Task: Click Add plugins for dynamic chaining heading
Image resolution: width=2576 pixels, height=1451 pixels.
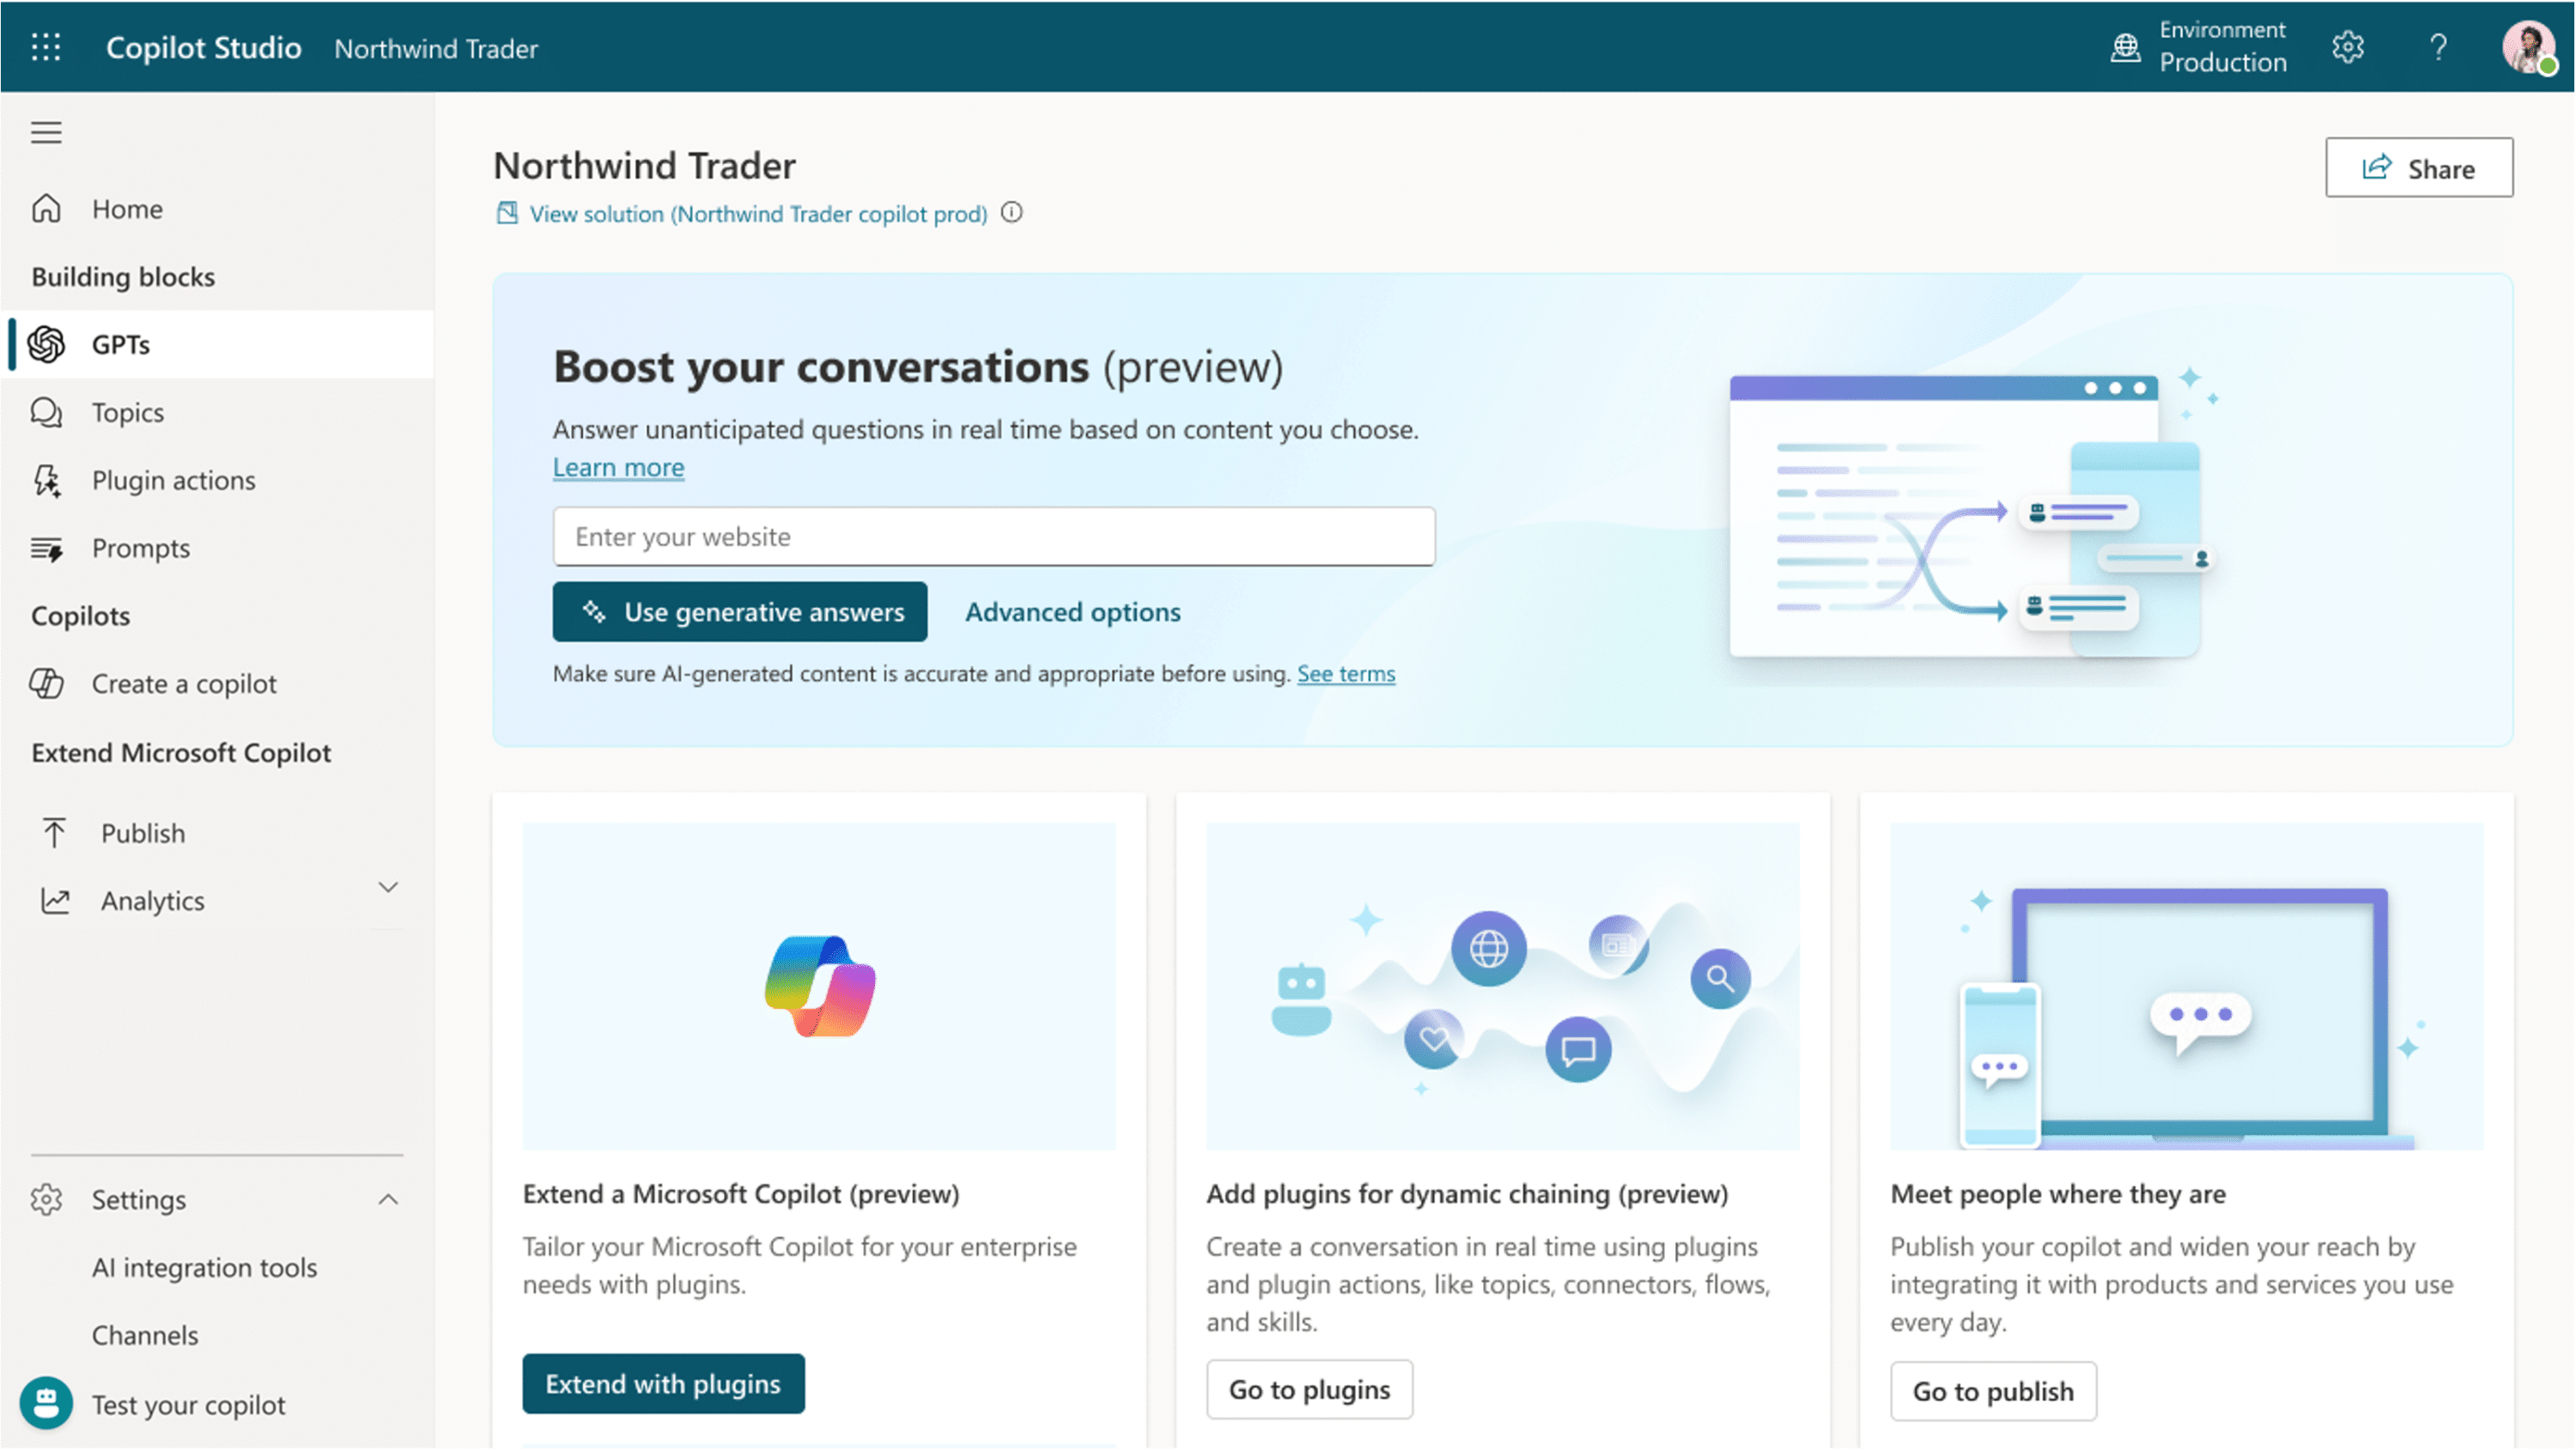Action: (x=1467, y=1194)
